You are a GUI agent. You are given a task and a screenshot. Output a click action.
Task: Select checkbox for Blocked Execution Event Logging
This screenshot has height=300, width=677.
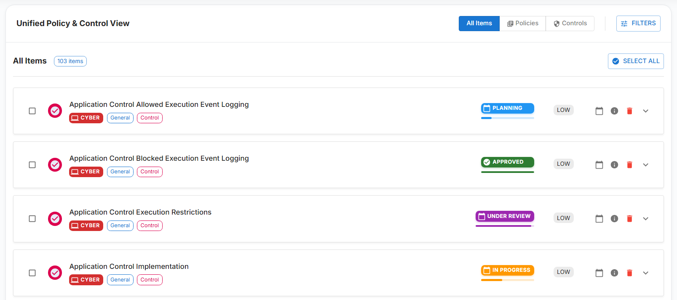pos(32,165)
